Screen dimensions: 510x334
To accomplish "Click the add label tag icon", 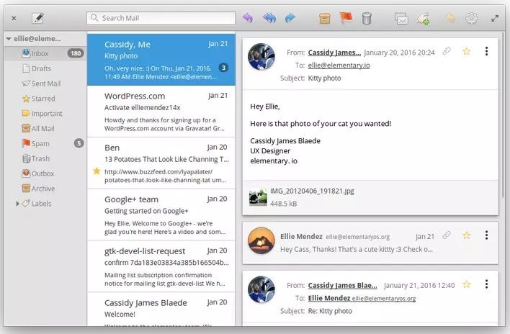I will click(x=424, y=19).
